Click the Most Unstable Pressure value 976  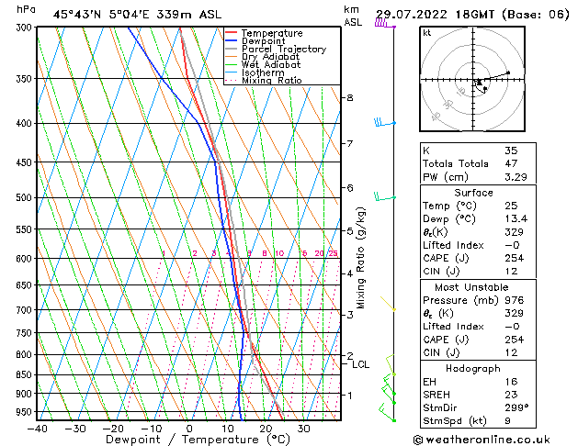click(x=515, y=300)
